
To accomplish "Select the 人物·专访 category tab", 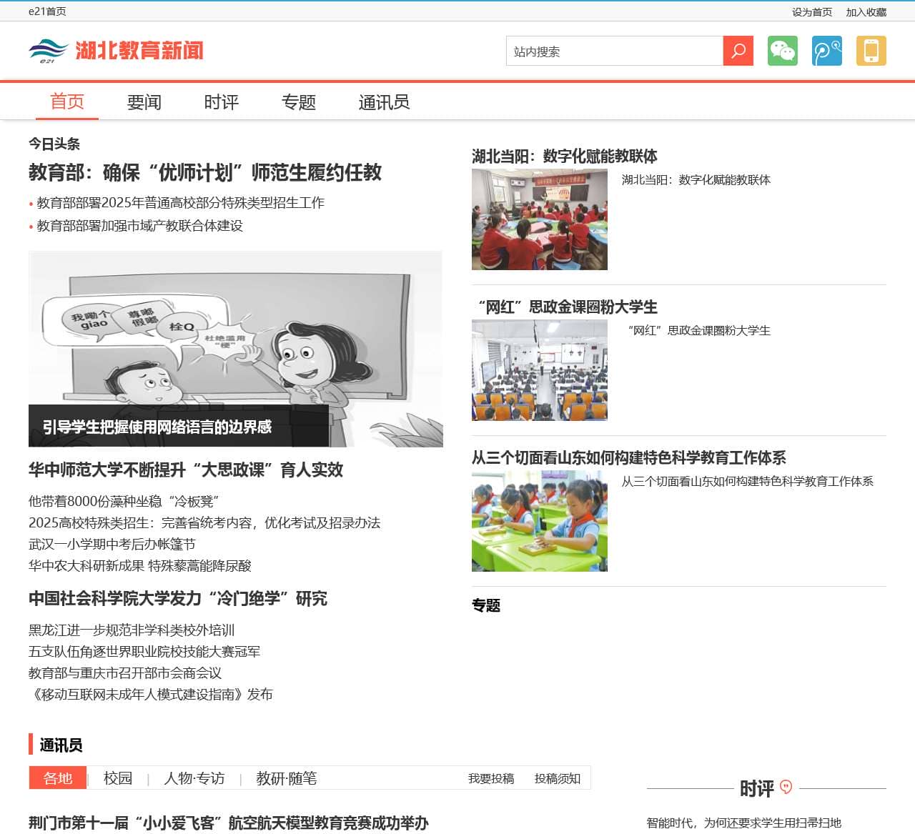I will coord(193,778).
